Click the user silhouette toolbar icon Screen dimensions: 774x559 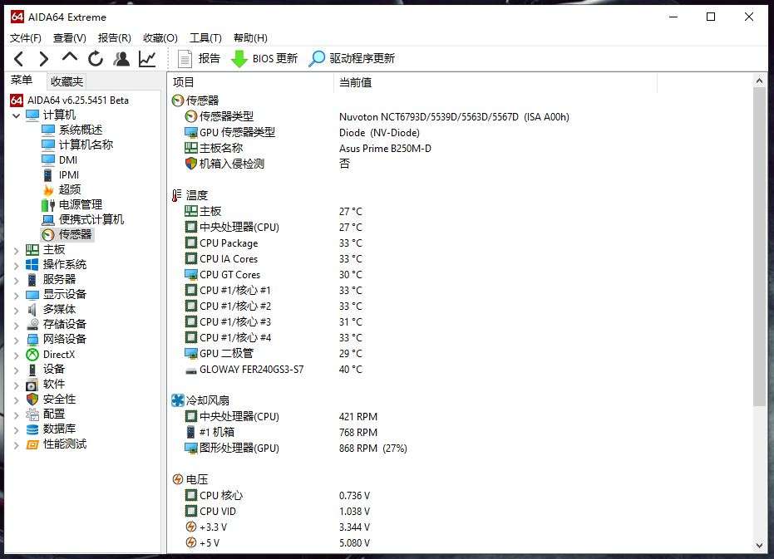pyautogui.click(x=121, y=59)
